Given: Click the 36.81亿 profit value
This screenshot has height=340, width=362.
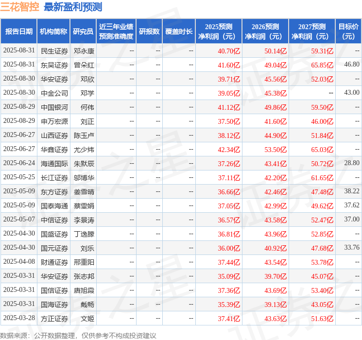Looking at the screenshot, I should pos(229,234).
